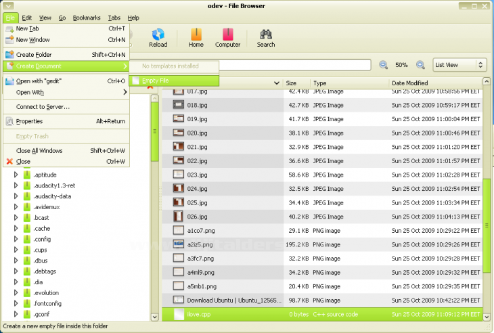Image resolution: width=494 pixels, height=333 pixels.
Task: Expand the .evolution folder node
Action: pyautogui.click(x=16, y=292)
